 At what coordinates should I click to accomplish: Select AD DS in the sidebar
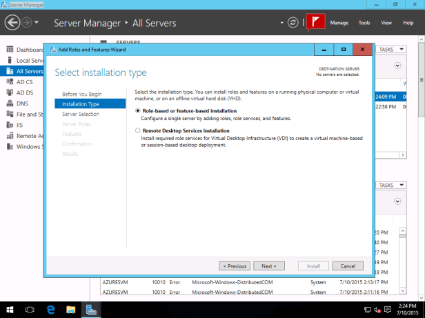coord(25,92)
